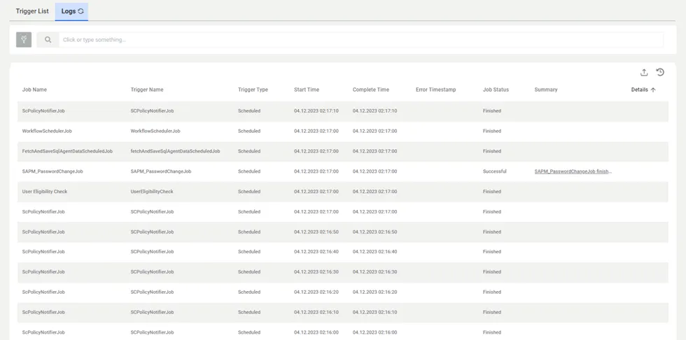Click start time 04.12.2023 02:16:40

click(x=316, y=252)
